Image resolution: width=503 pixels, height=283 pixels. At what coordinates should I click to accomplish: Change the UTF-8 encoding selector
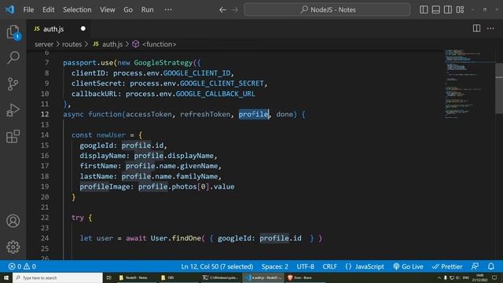pos(306,266)
